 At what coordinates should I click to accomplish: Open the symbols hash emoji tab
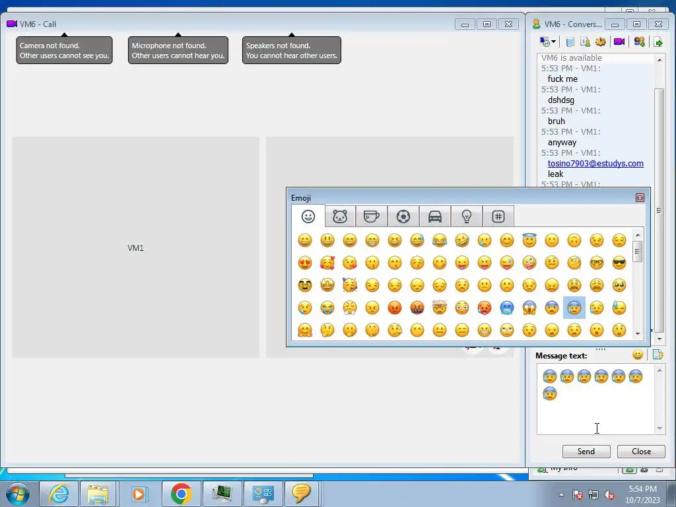point(498,217)
